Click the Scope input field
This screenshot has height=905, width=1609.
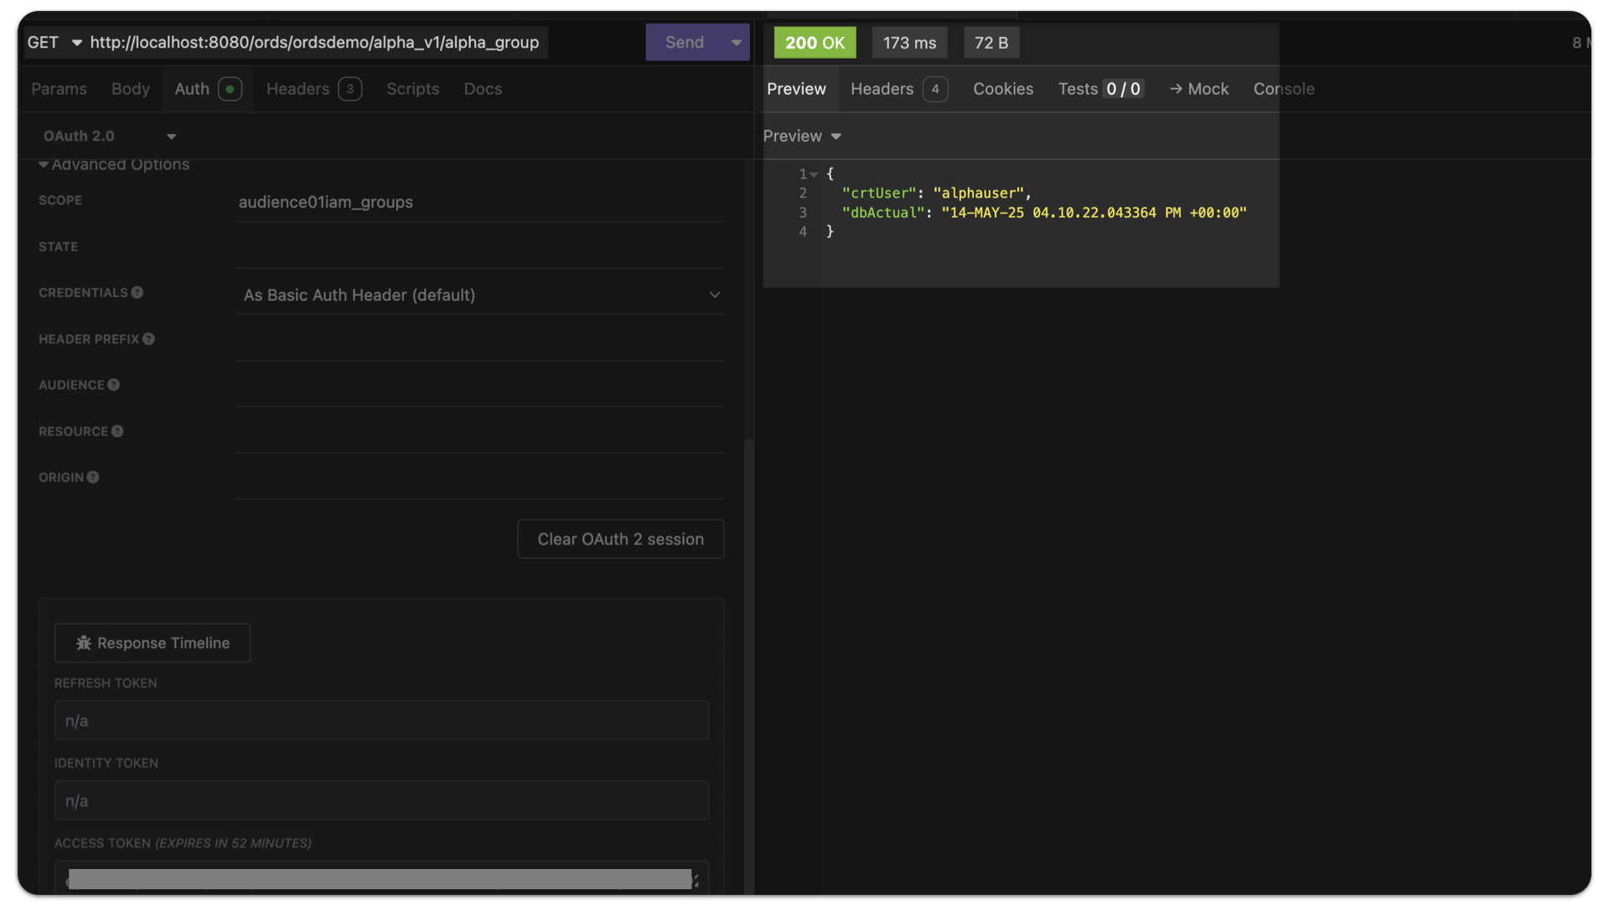pos(479,202)
